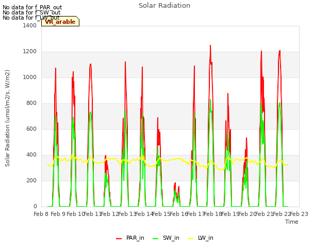Click the Feb 18 x-axis tick label

click(213, 214)
